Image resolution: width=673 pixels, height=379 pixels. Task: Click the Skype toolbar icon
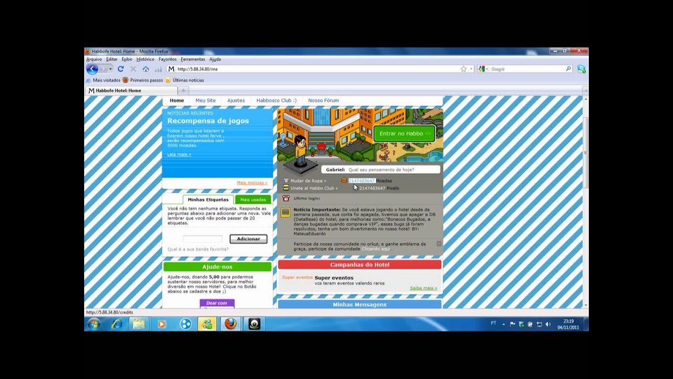581,69
